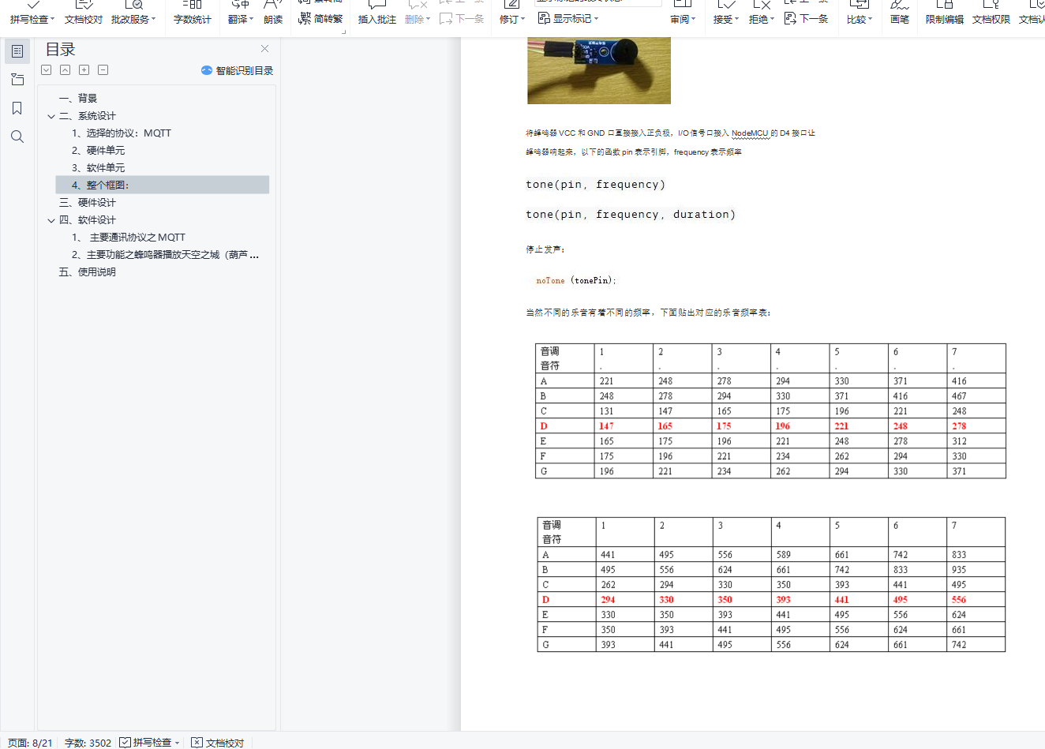The image size is (1045, 749).
Task: Open 限制编辑 restrict editing
Action: pos(945,13)
